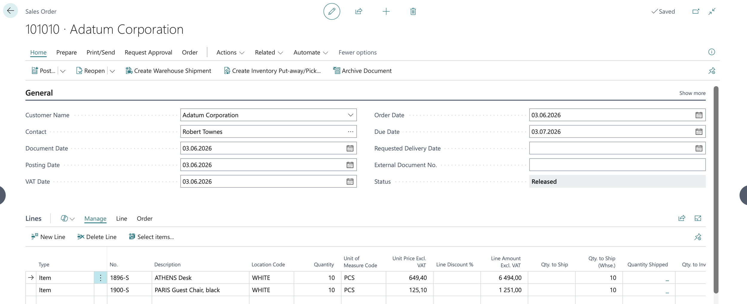This screenshot has height=304, width=747.
Task: Click Show more in General
Action: coord(692,93)
